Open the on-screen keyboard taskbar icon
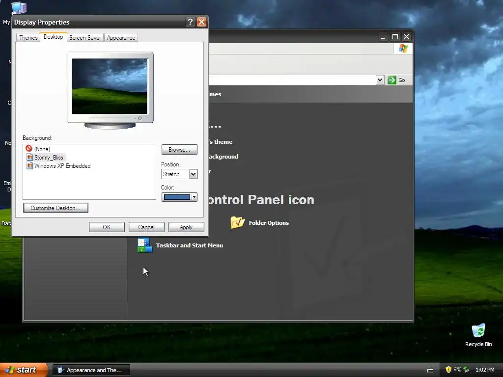 point(430,370)
